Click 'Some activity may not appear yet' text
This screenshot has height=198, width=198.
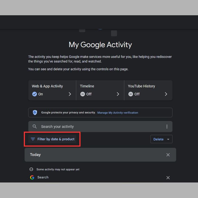click(58, 169)
